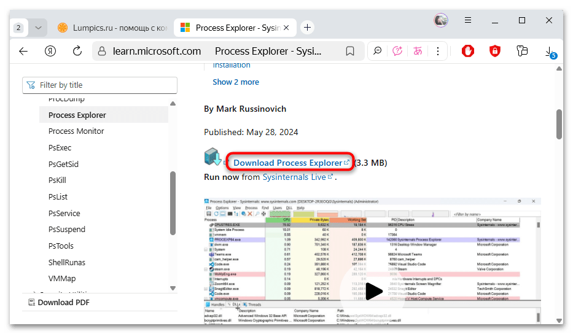Image resolution: width=573 pixels, height=334 pixels.
Task: Open ShellRunas in the sidebar list
Action: pos(67,262)
